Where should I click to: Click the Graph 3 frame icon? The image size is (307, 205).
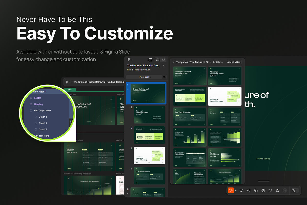[x=36, y=129]
